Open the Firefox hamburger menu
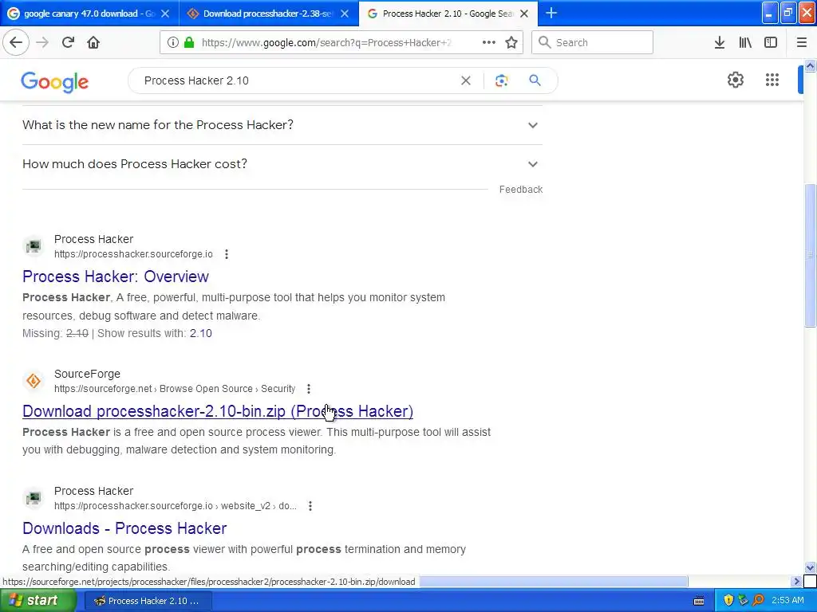Image resolution: width=817 pixels, height=612 pixels. [801, 43]
